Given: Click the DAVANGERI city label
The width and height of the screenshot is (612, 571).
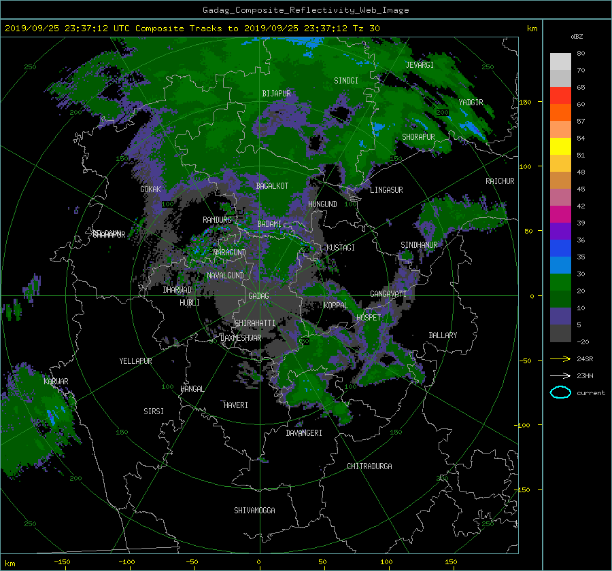Looking at the screenshot, I should point(304,433).
